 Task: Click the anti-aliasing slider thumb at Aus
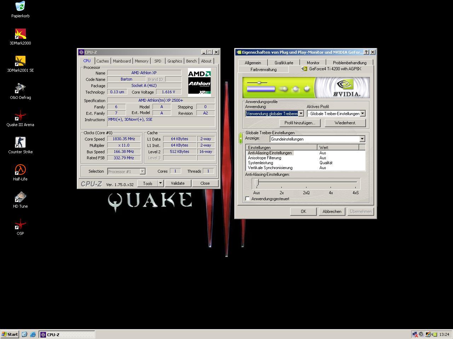pyautogui.click(x=257, y=182)
